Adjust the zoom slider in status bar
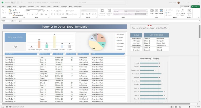This screenshot has height=108, width=201. 189,107
